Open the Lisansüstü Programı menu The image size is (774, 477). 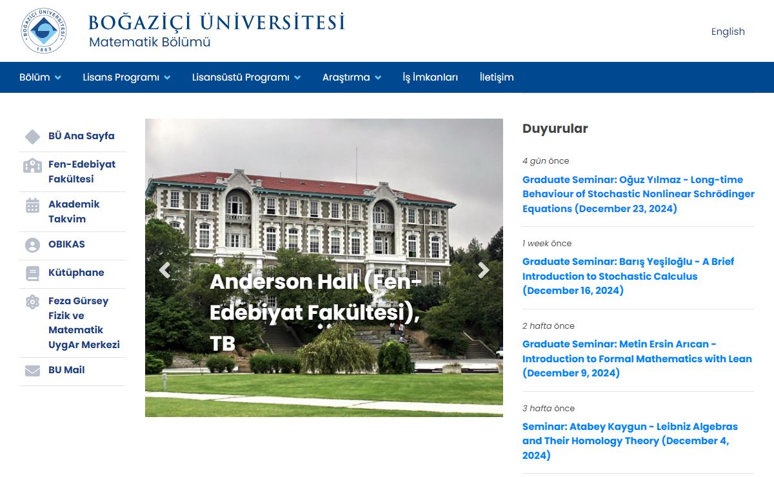pos(241,77)
